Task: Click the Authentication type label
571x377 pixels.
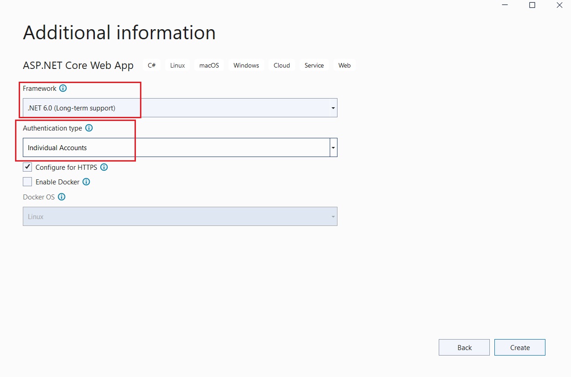Action: (52, 128)
